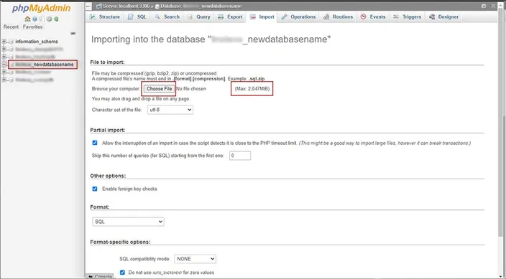Screen dimensions: 506x279
Task: Open SQL compatibility mode NONE dropdown
Action: pyautogui.click(x=195, y=259)
